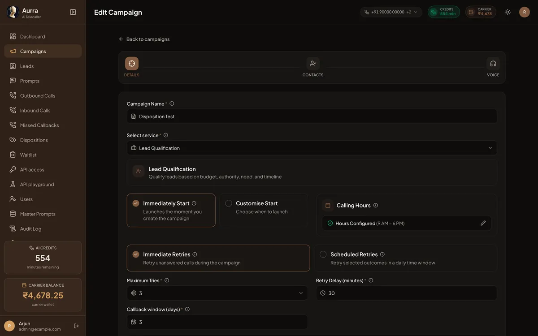Screen dimensions: 538x336
Task: Open the R profile avatar in the header
Action: tap(525, 12)
